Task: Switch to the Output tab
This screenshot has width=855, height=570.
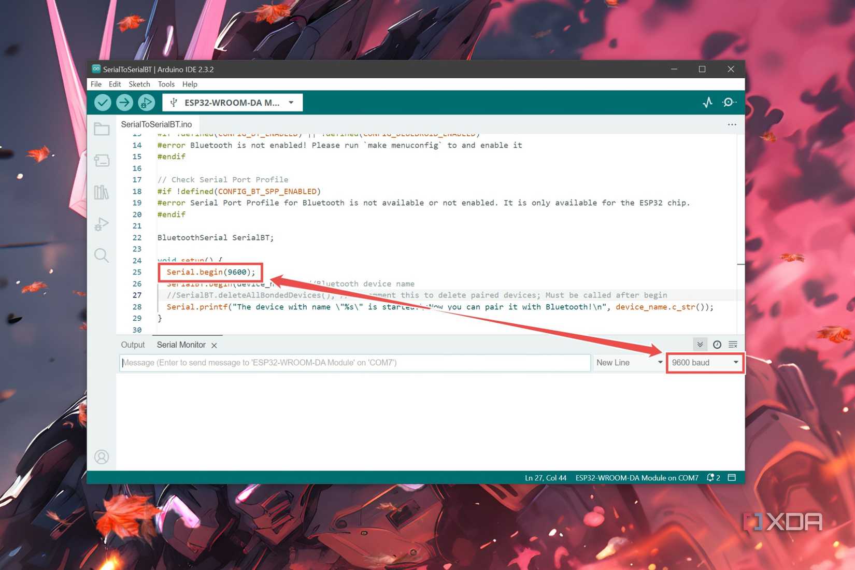Action: 133,345
